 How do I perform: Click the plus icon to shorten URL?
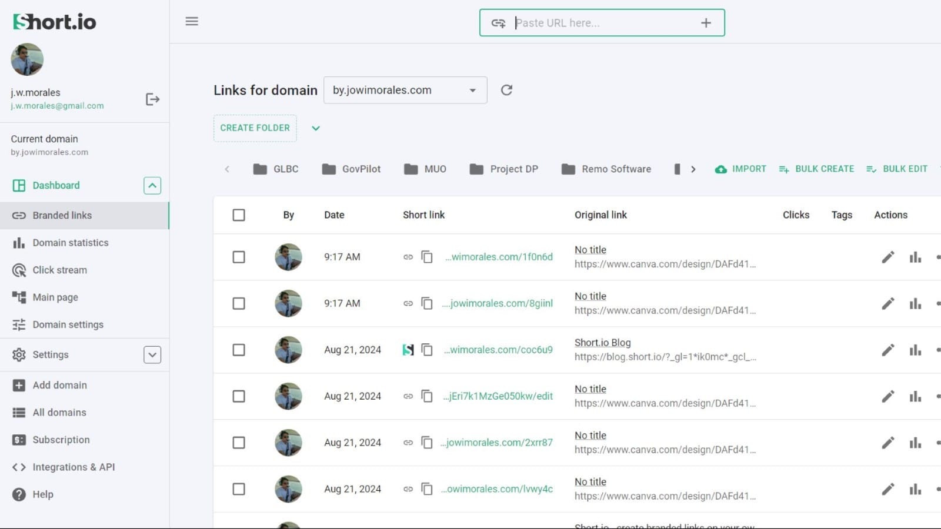[x=706, y=23]
